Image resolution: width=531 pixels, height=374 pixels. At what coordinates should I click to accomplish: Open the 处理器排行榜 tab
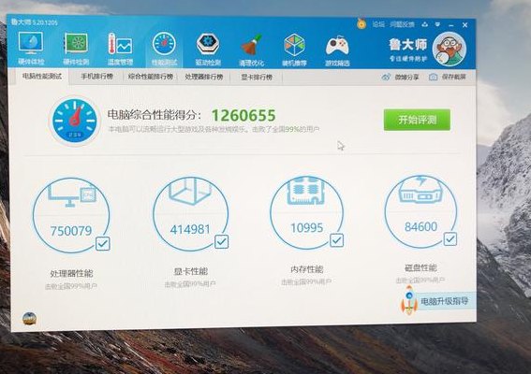(204, 77)
